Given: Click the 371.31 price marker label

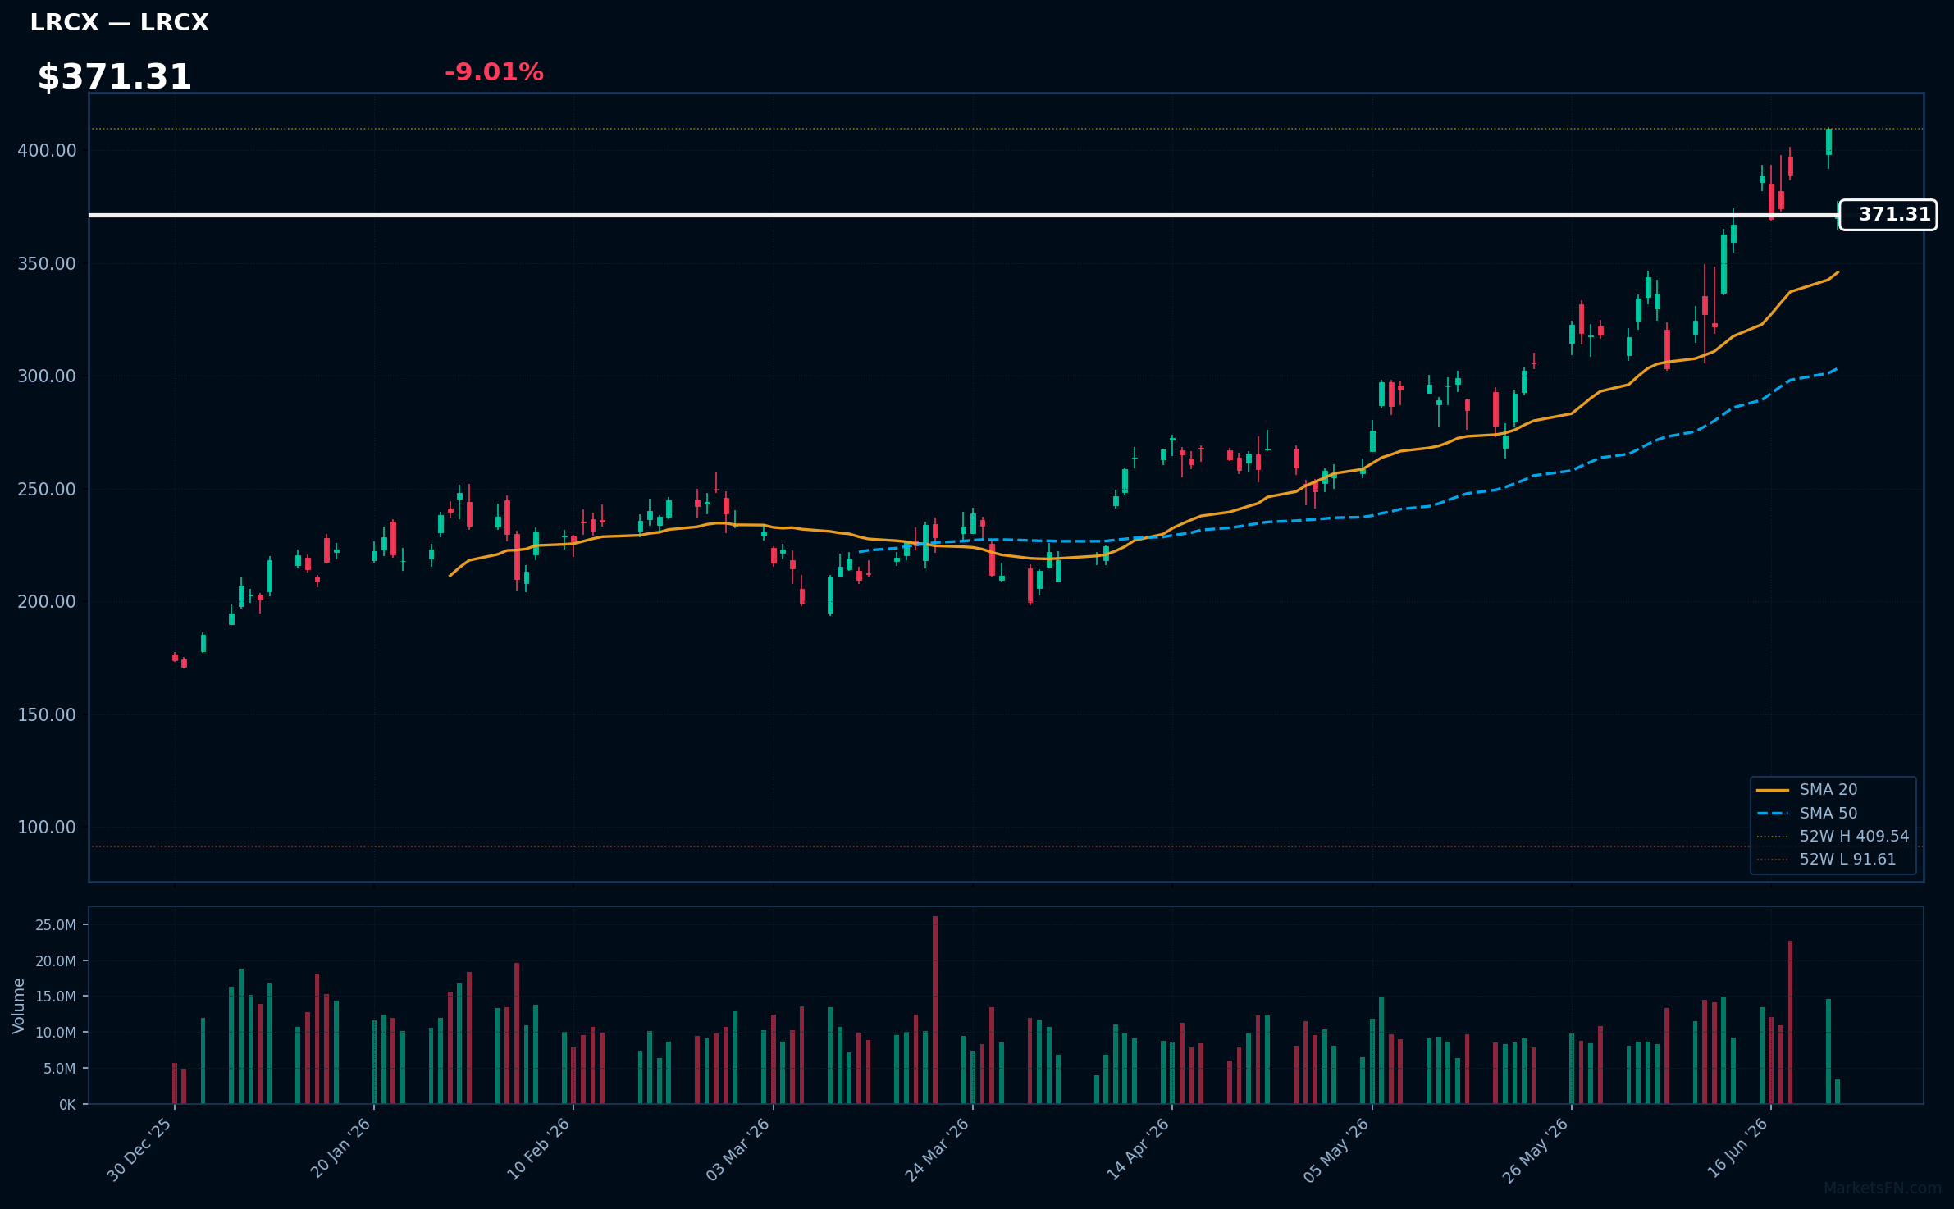Looking at the screenshot, I should pos(1888,215).
